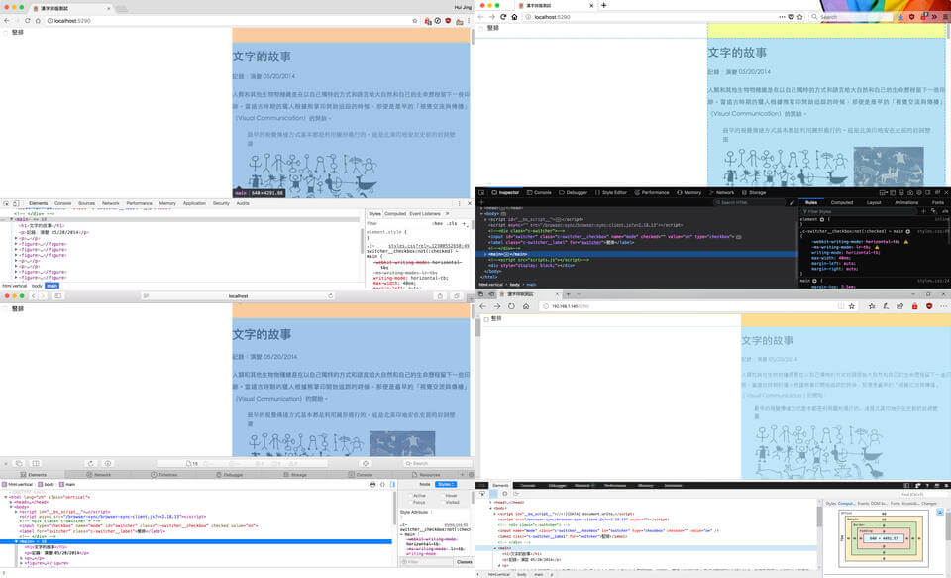The image size is (951, 578).
Task: Open Debugger tab in Firefox DevTools
Action: 574,192
